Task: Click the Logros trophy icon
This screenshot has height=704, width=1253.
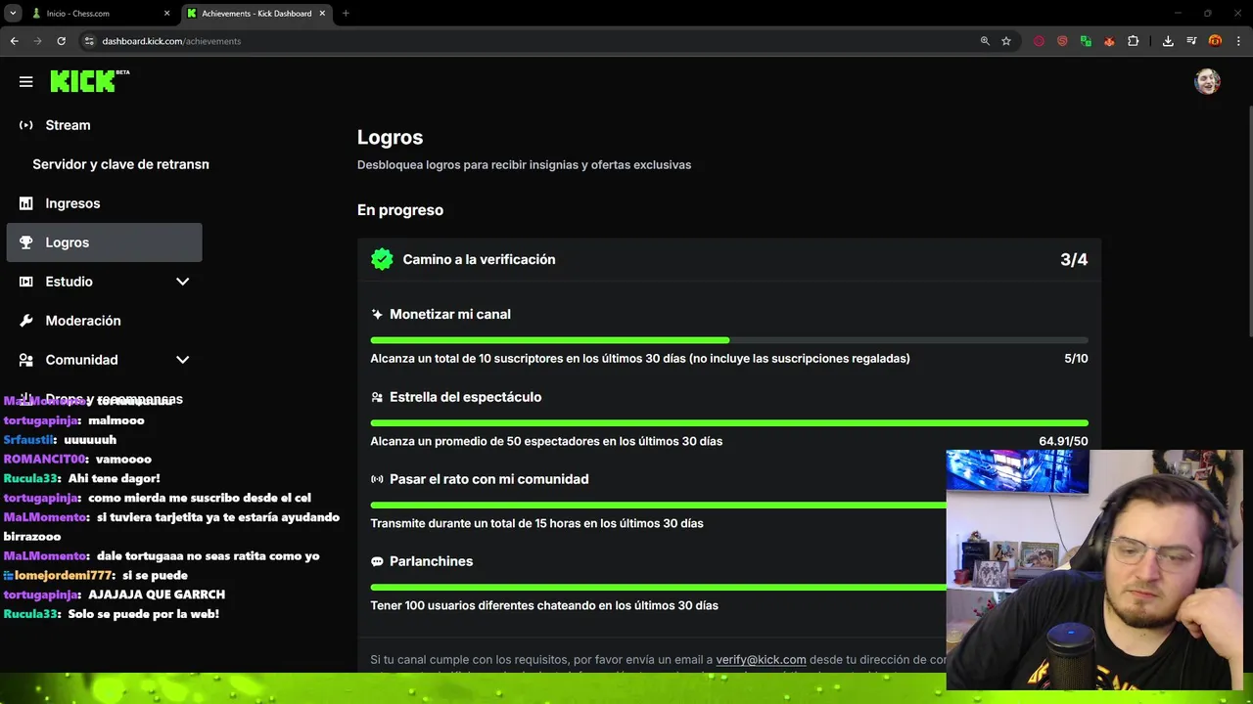Action: (25, 242)
